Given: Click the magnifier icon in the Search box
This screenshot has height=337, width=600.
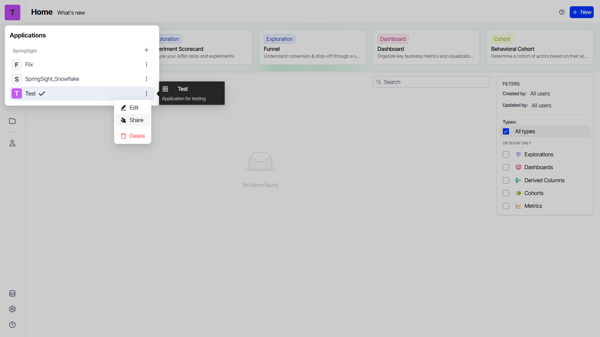Looking at the screenshot, I should [x=379, y=82].
